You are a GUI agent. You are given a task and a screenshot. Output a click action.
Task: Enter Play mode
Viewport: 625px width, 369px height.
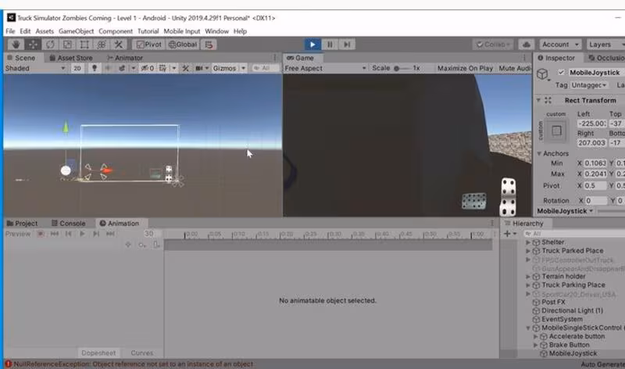point(312,45)
